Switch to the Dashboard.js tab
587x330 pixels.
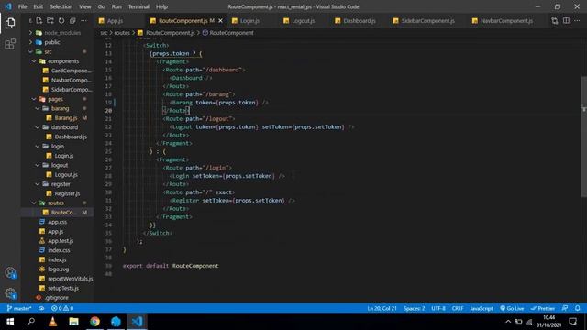coord(359,21)
